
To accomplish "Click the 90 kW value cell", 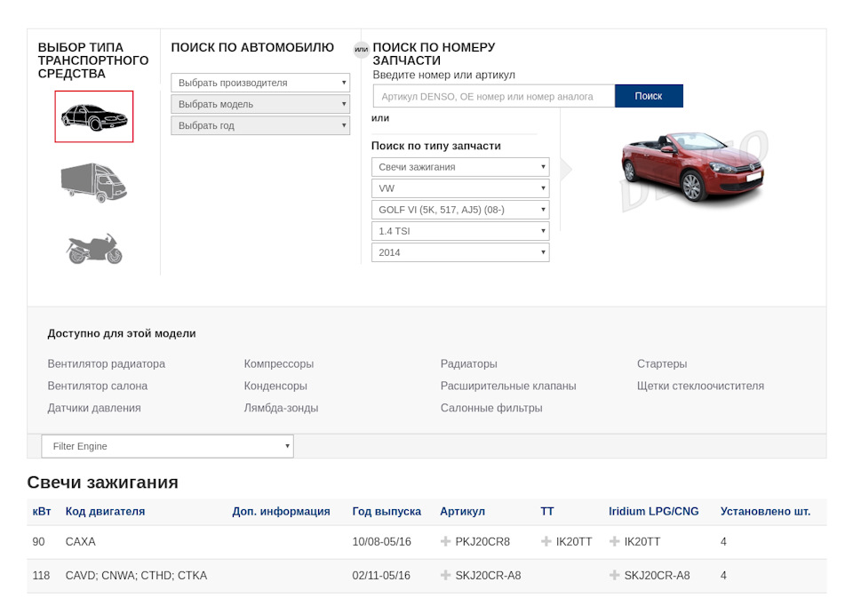I will (x=38, y=541).
